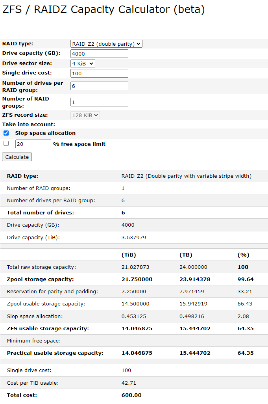Click the Slop space allocation row label in results

coord(35,316)
